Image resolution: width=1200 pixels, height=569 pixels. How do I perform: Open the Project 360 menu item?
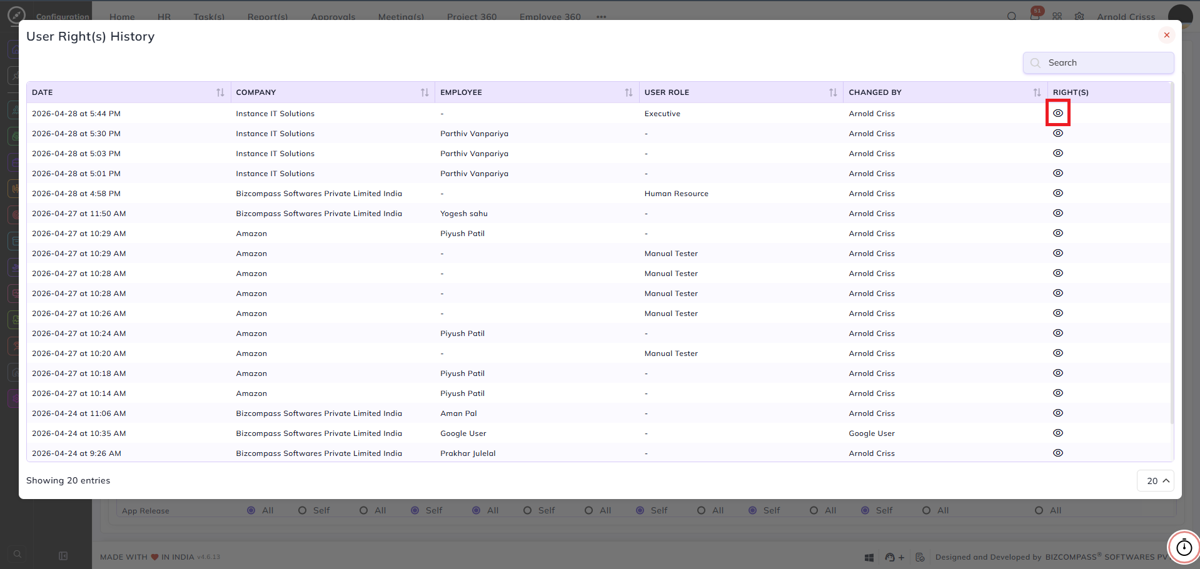click(x=472, y=16)
